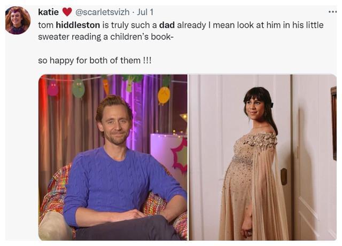Image resolution: width=342 pixels, height=246 pixels.
Task: Click the red heart emoji beside katie
Action: click(67, 12)
